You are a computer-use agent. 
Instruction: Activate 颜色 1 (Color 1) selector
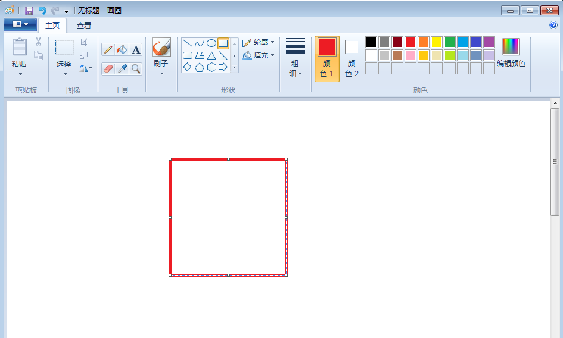point(326,59)
